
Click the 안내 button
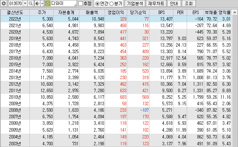tap(174, 3)
